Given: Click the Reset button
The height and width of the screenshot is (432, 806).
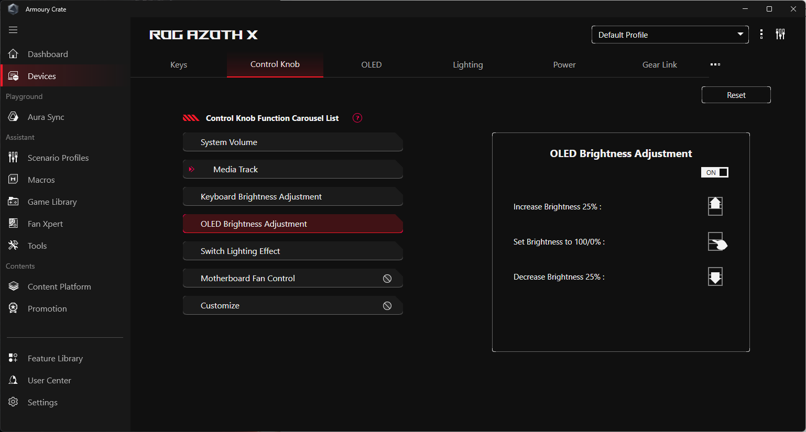Looking at the screenshot, I should 736,95.
